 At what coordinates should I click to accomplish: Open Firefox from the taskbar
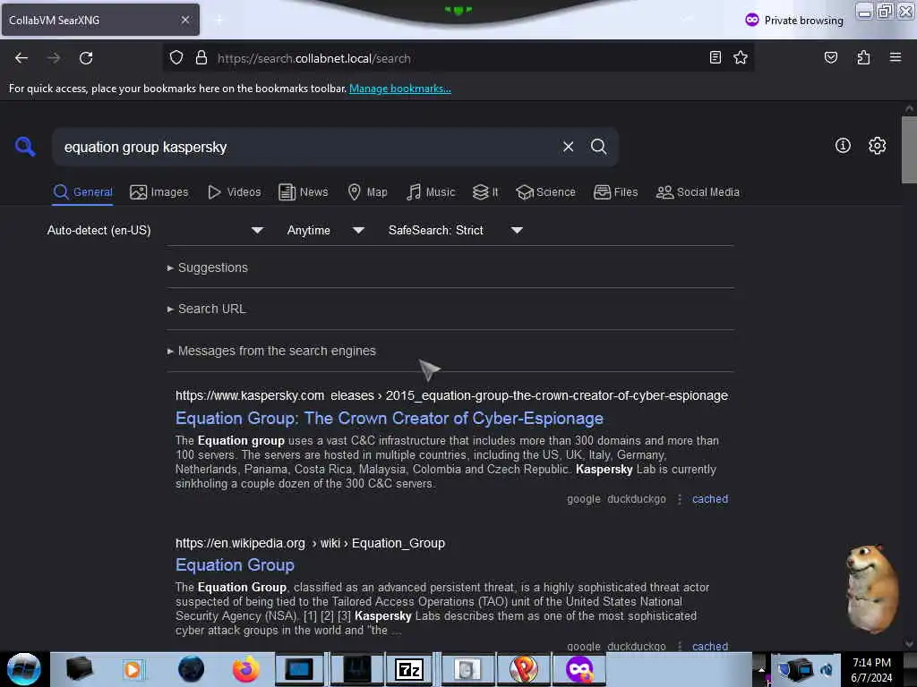245,669
